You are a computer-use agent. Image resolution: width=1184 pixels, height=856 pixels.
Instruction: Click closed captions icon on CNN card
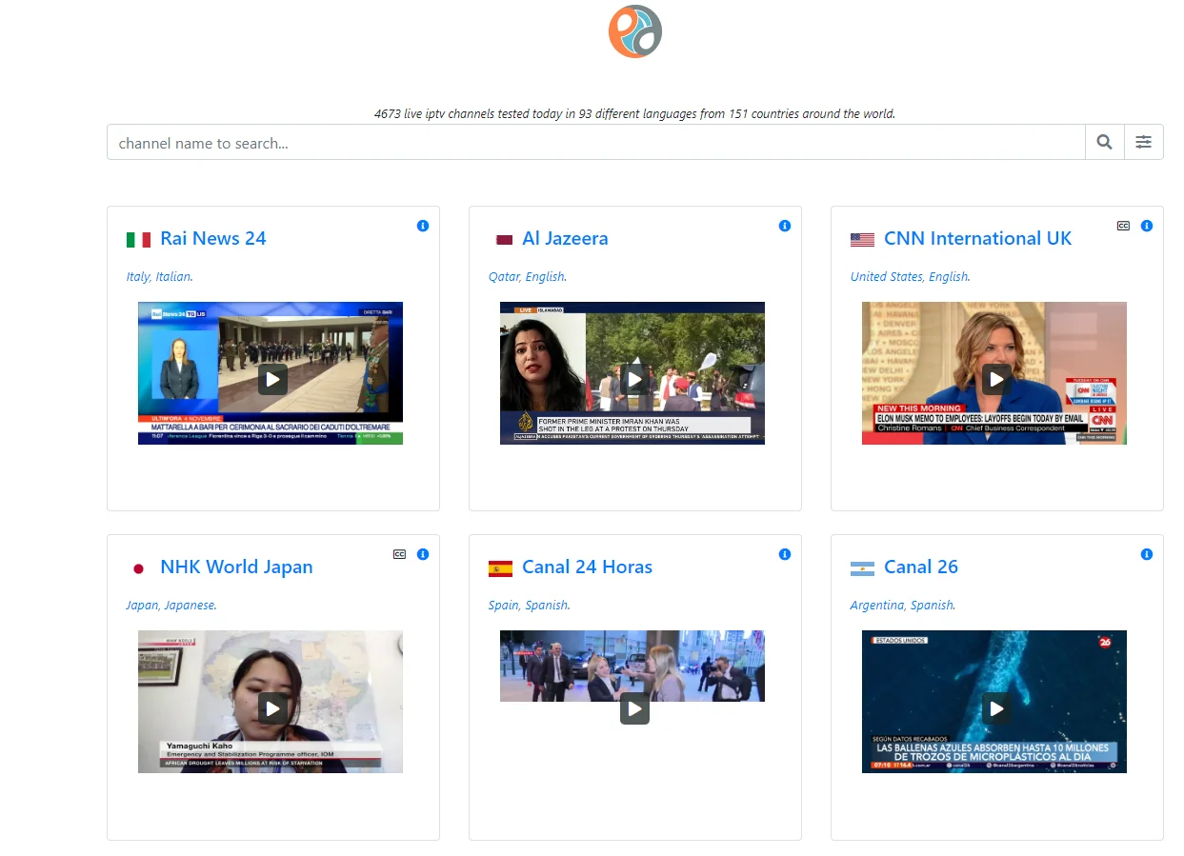1123,226
